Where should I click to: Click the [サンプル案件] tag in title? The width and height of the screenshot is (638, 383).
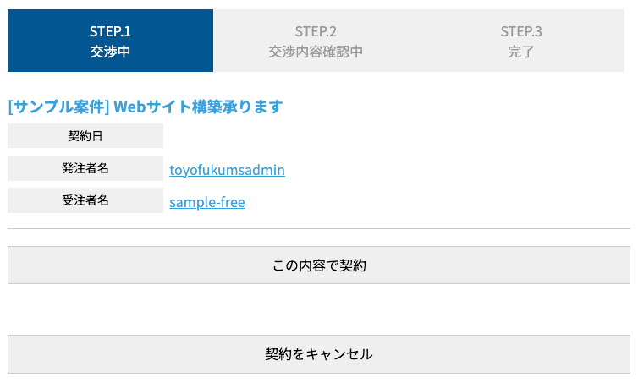pos(58,107)
